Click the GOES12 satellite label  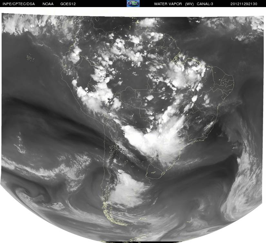pos(68,4)
